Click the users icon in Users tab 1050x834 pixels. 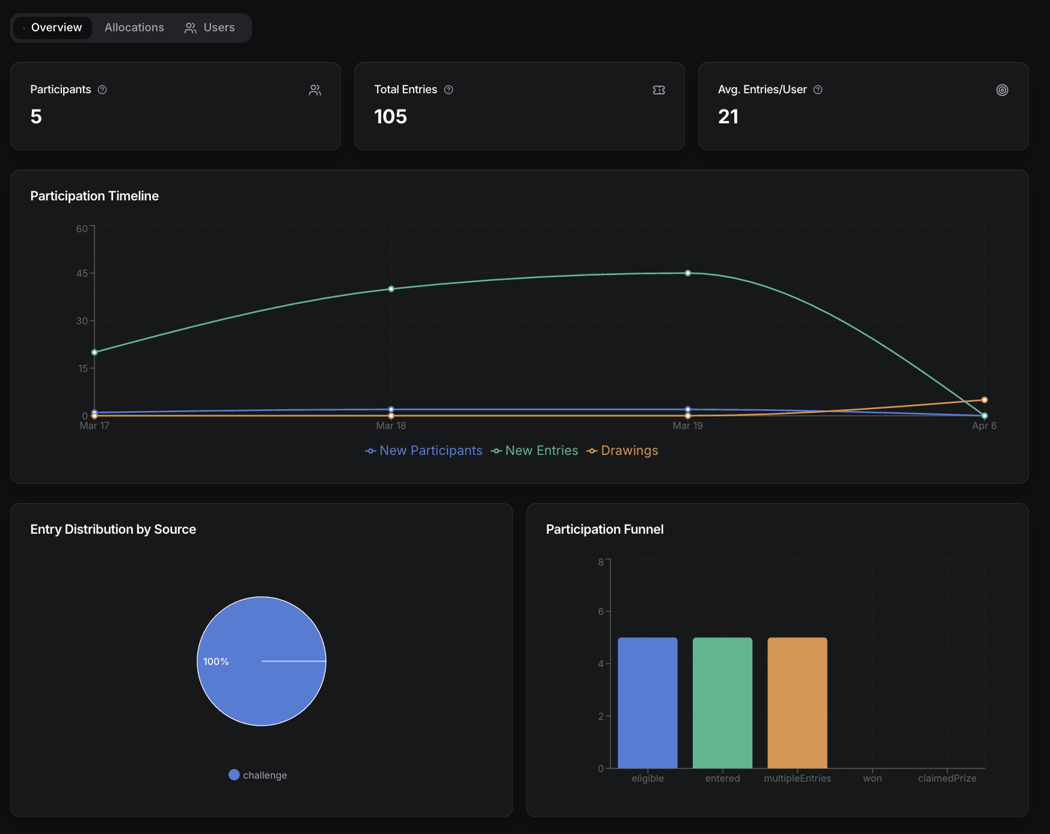190,28
